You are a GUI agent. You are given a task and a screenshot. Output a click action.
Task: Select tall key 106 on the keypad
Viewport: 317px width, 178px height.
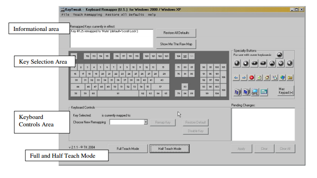click(x=223, y=77)
